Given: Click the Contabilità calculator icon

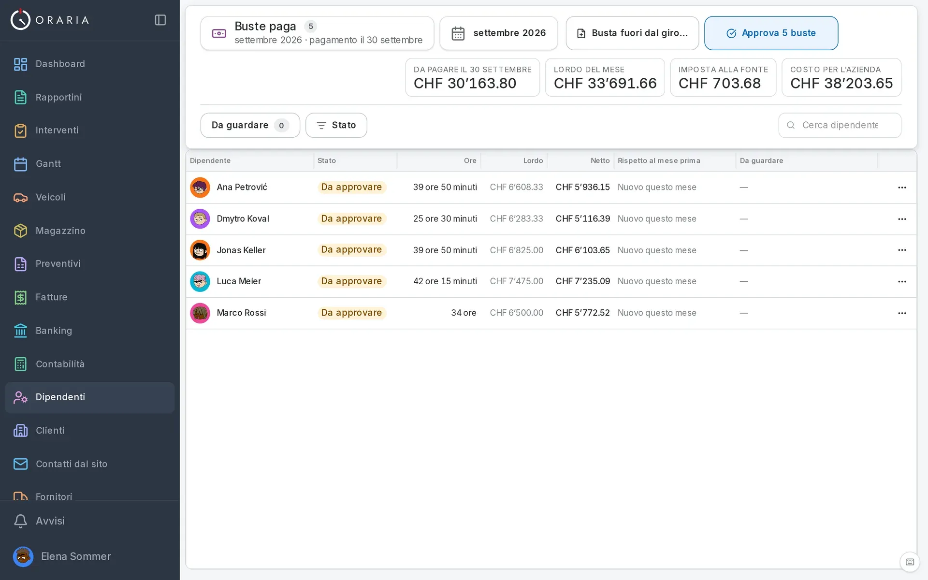Looking at the screenshot, I should pyautogui.click(x=20, y=364).
